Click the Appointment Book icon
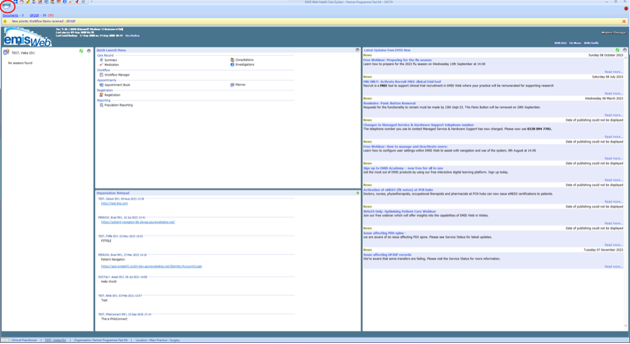 [x=101, y=85]
